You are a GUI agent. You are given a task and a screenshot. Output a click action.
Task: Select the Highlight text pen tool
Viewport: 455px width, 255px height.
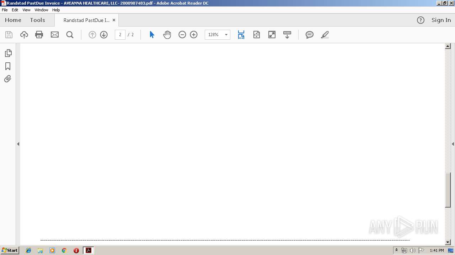pos(325,35)
